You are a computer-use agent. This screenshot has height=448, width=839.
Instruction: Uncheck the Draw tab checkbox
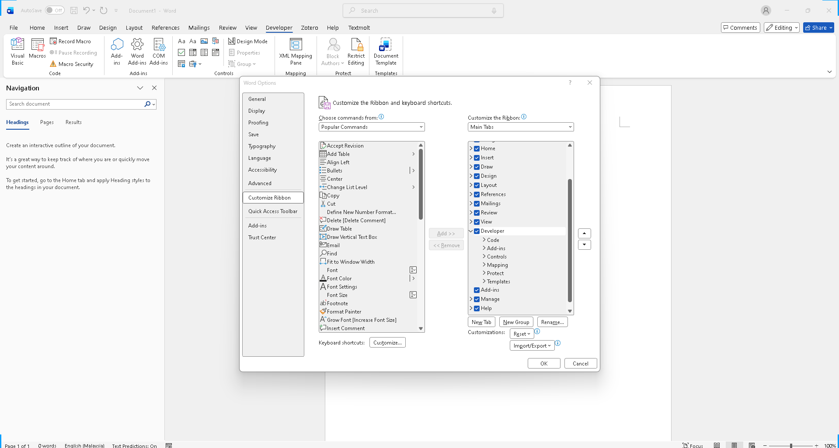[x=477, y=167]
